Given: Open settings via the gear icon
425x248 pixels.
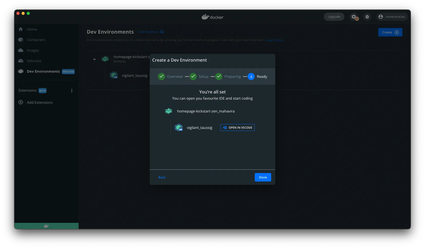Looking at the screenshot, I should 354,17.
